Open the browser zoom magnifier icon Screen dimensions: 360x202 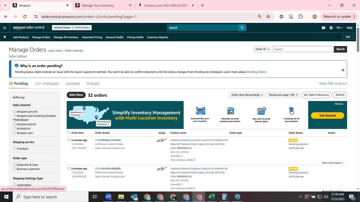[260, 17]
